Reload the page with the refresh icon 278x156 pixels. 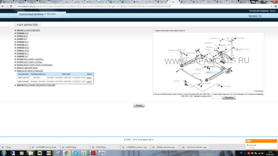[x=11, y=6]
